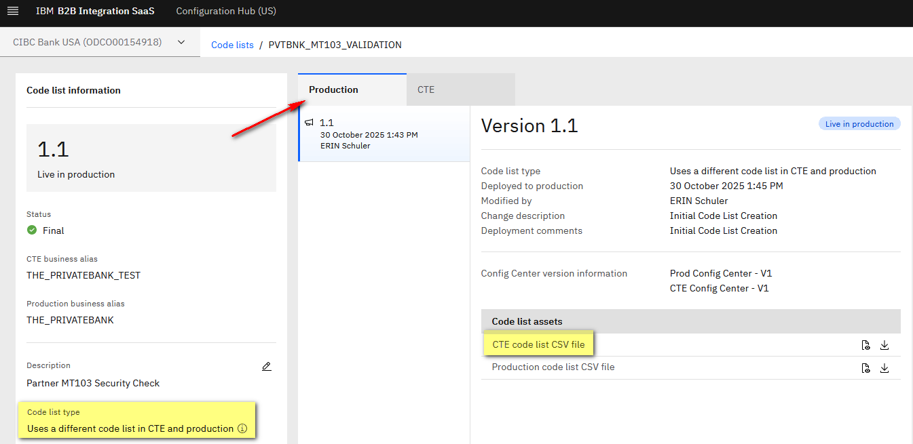
Task: Click the edit pencil beside Description
Action: [266, 367]
